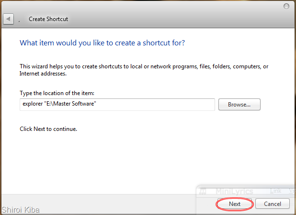This screenshot has height=215, width=296.
Task: Click the Next button
Action: point(235,204)
